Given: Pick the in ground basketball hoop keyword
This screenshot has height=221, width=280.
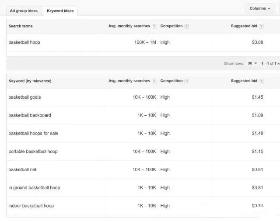Looking at the screenshot, I should click(x=34, y=188).
